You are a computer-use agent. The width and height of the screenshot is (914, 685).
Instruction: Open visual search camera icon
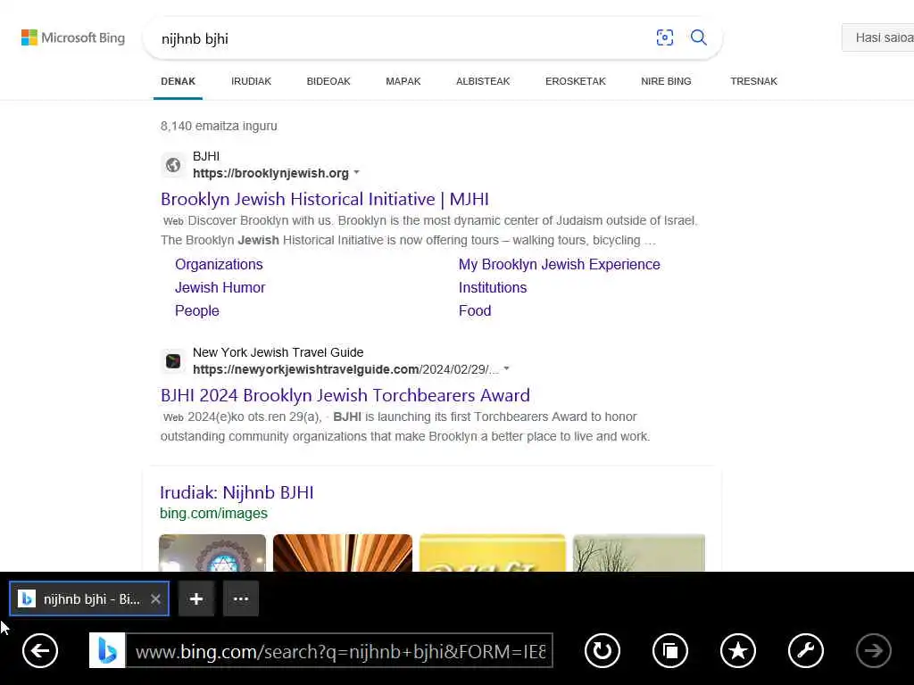pos(664,37)
